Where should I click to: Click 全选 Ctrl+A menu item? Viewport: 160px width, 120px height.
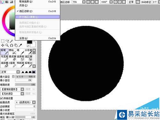(x=37, y=38)
